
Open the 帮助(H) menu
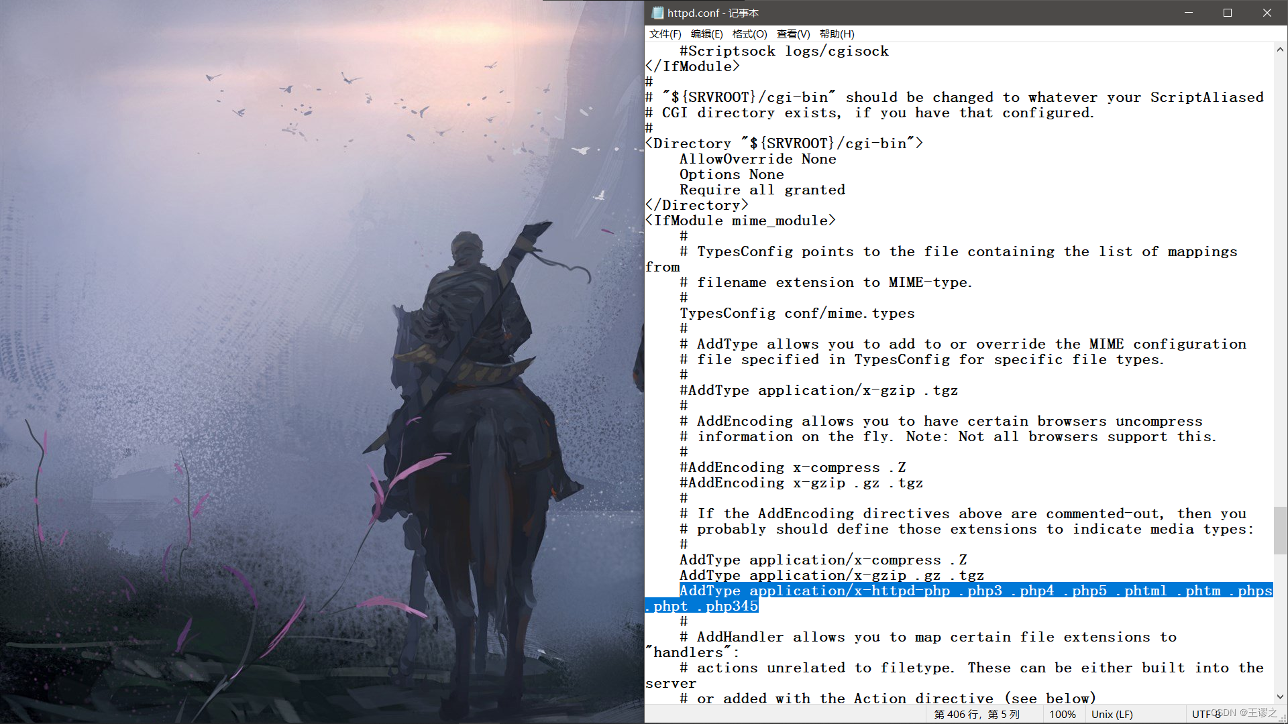coord(837,34)
